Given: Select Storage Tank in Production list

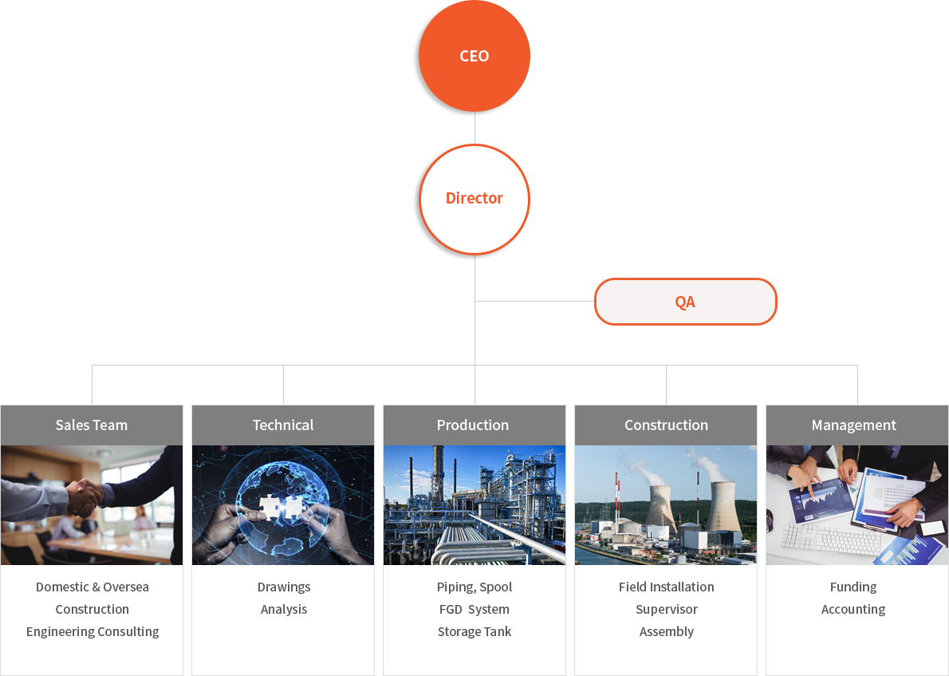Looking at the screenshot, I should [475, 631].
